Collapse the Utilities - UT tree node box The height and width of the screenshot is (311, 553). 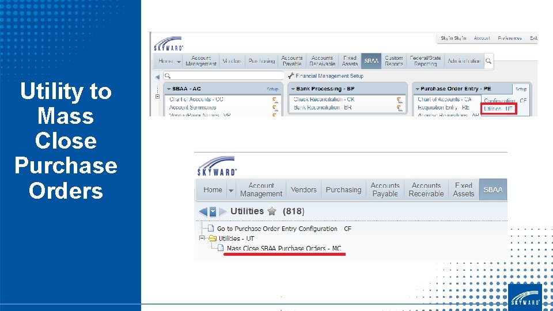tap(202, 238)
